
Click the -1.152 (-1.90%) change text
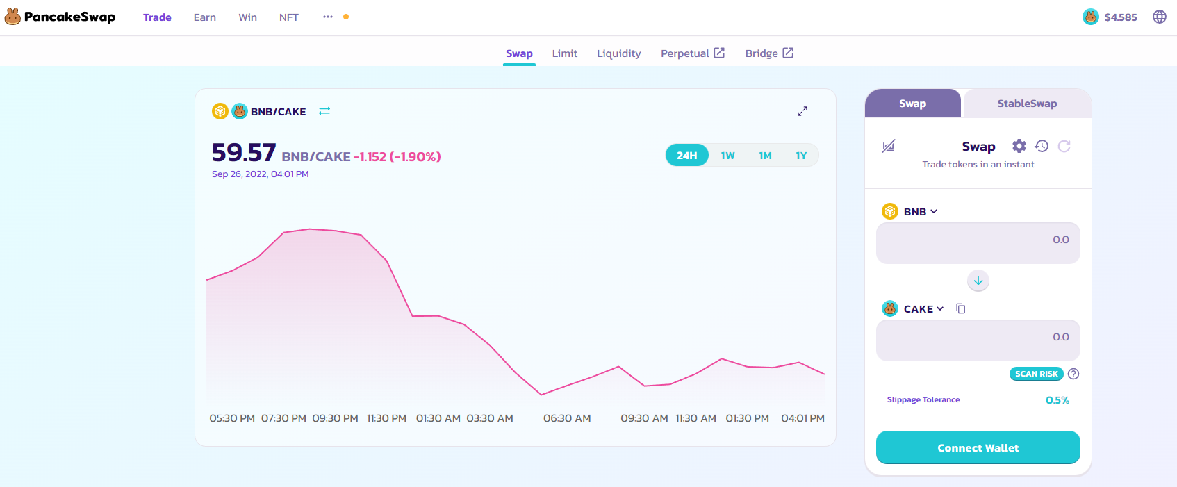[x=397, y=157]
